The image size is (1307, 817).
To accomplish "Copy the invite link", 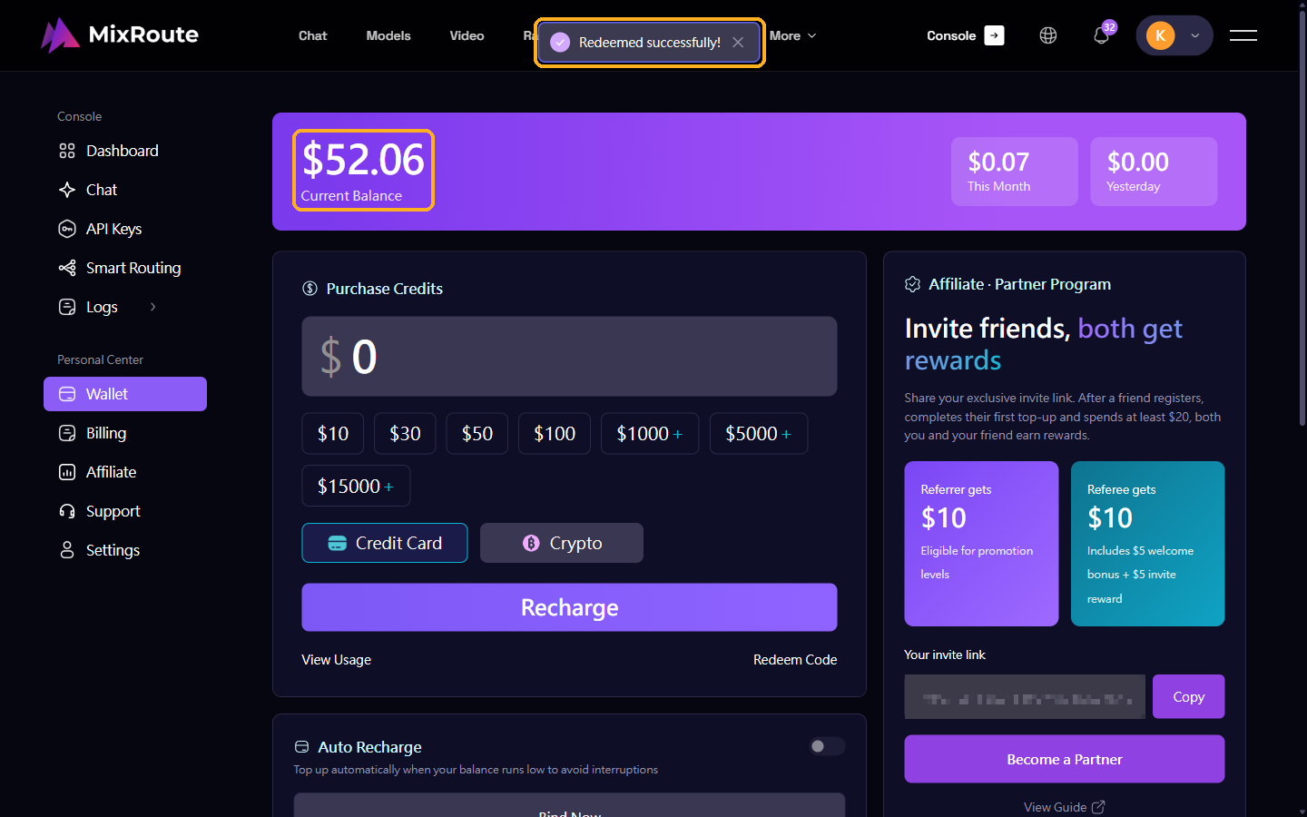I will (1189, 696).
